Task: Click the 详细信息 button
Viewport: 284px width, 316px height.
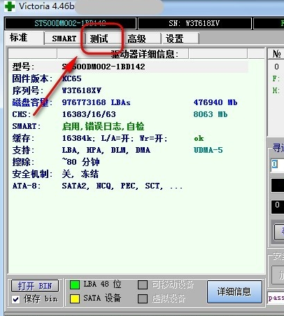Action: 234,291
